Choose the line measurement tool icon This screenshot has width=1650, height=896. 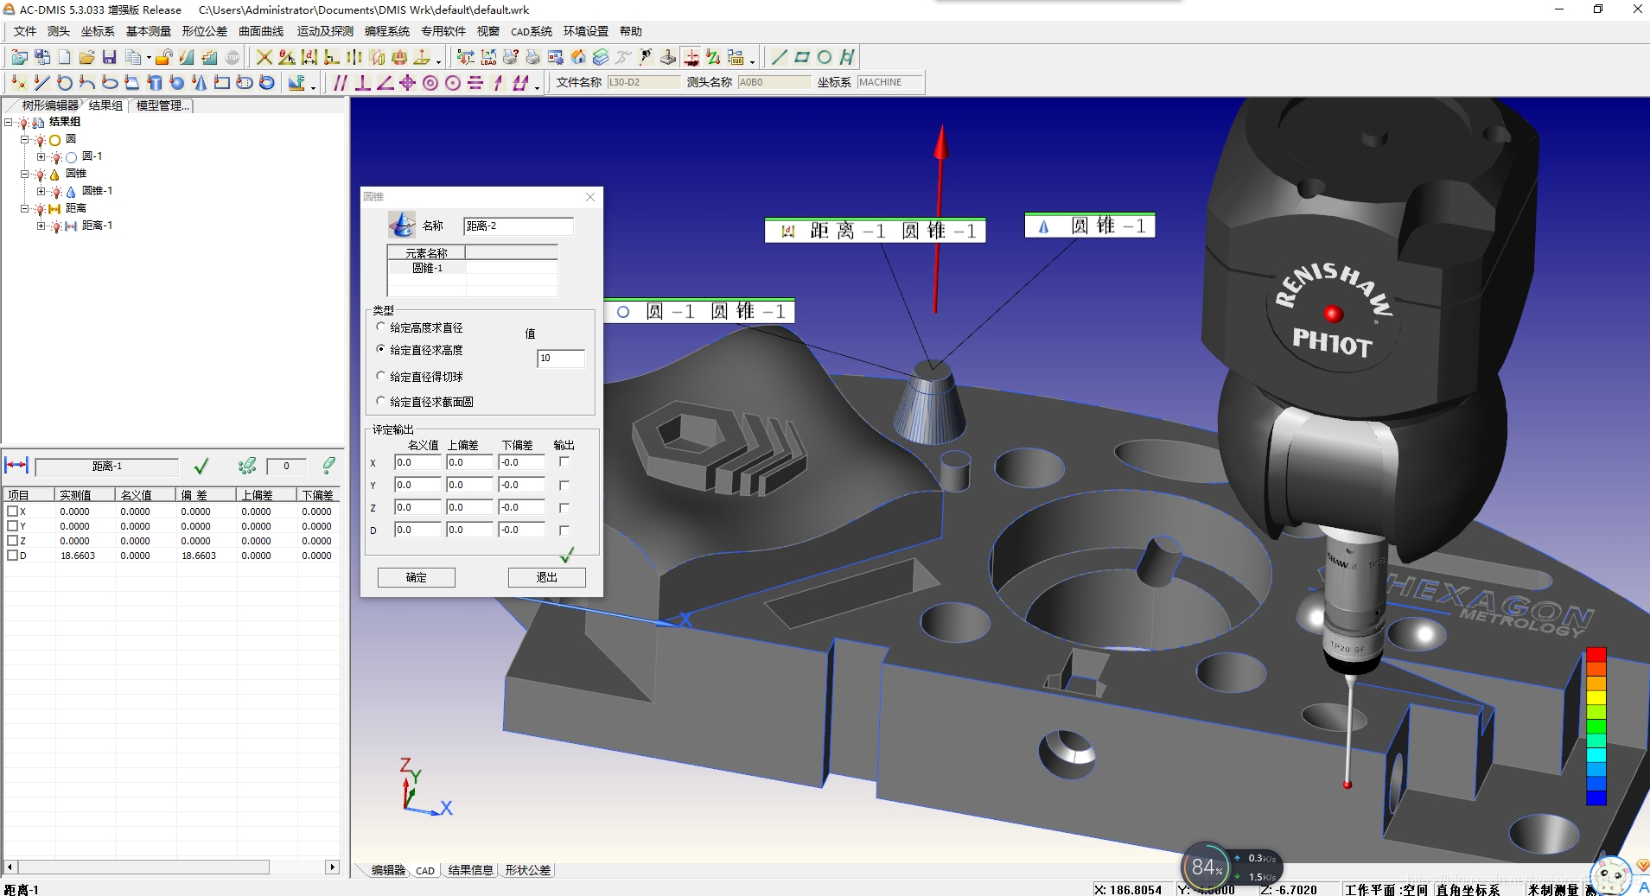pyautogui.click(x=41, y=83)
